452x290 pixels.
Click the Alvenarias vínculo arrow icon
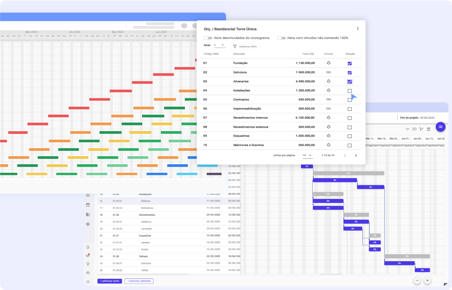[x=329, y=81]
